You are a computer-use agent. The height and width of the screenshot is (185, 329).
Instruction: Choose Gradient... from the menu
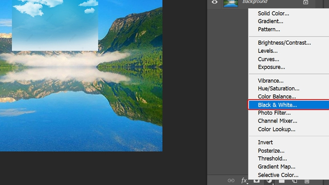(270, 21)
